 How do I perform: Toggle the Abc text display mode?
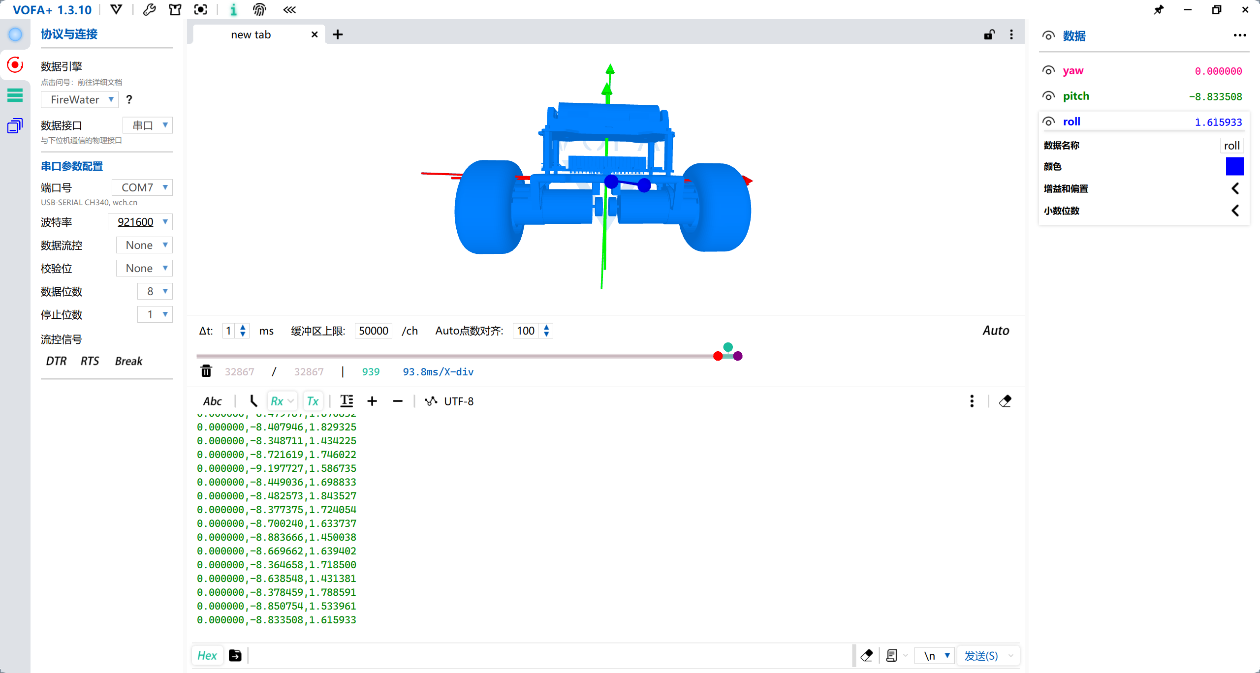(x=213, y=401)
